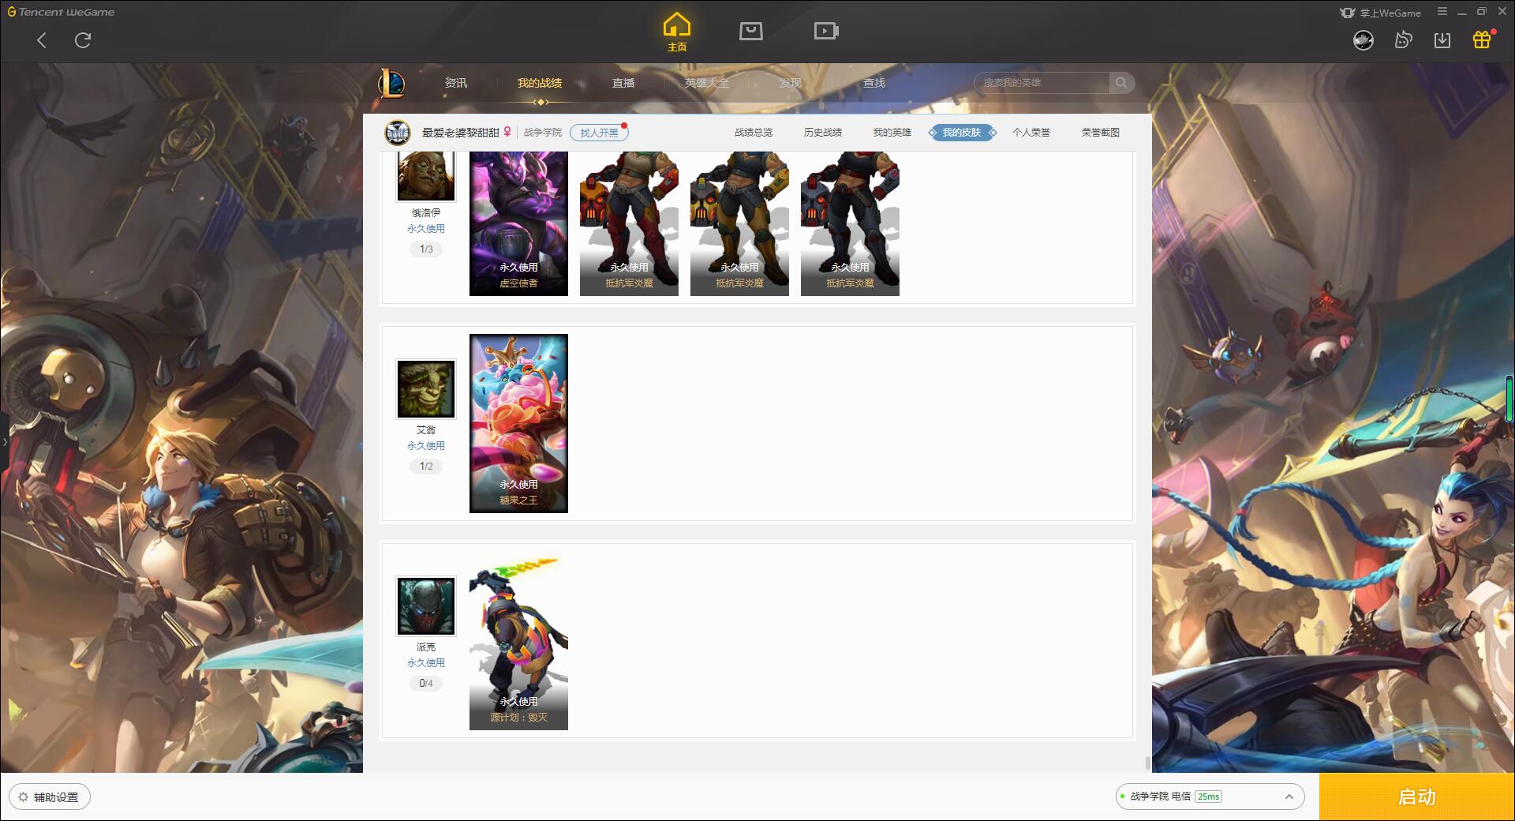The height and width of the screenshot is (821, 1515).
Task: Open the 我的战绩 tab
Action: pos(540,83)
